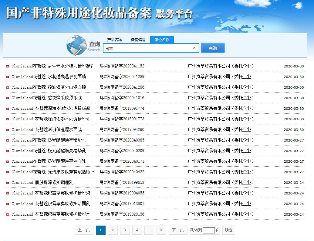Viewport: 314px width, 241px height.
Task: Click the 查询 search button
Action: [x=213, y=48]
